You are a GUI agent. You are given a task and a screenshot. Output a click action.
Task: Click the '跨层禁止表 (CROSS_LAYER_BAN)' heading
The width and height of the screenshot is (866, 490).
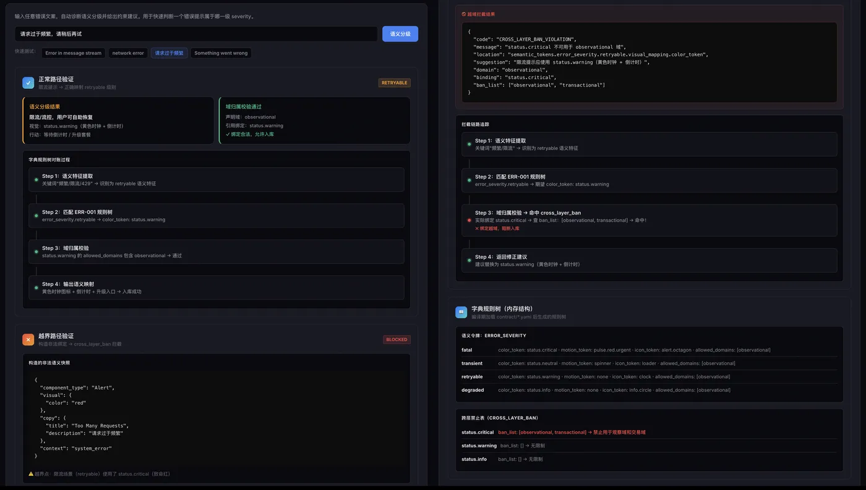click(500, 418)
